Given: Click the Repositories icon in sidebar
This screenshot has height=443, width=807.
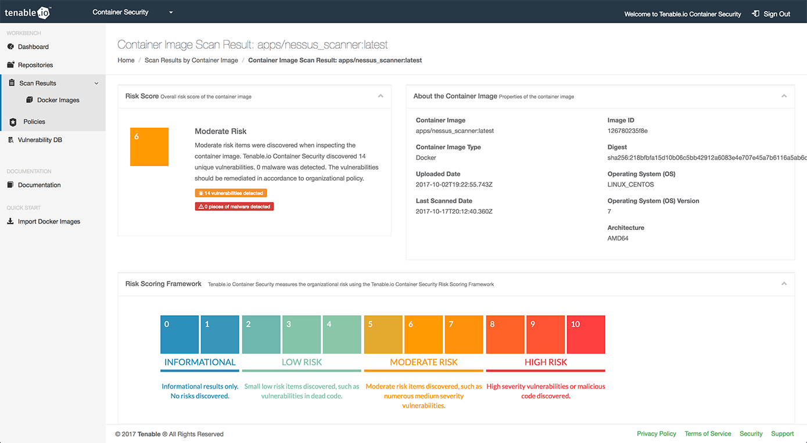Looking at the screenshot, I should pos(10,65).
